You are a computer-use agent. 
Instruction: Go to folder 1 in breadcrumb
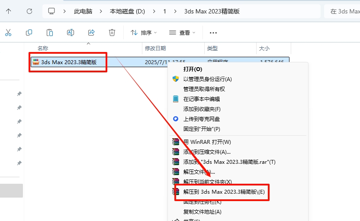(164, 11)
